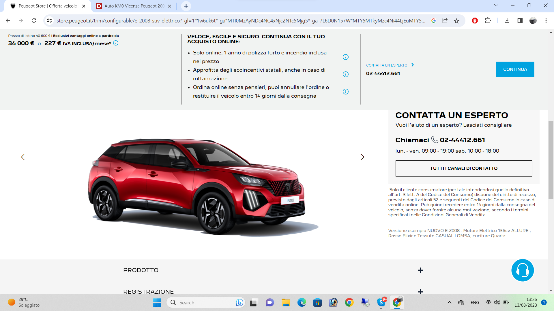Viewport: 554px width, 311px height.
Task: Open info icon for ecoincentivi statali
Action: point(345,74)
